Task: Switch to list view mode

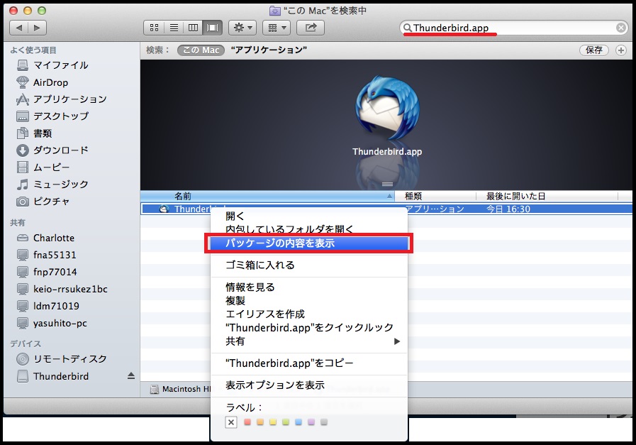Action: pos(174,28)
